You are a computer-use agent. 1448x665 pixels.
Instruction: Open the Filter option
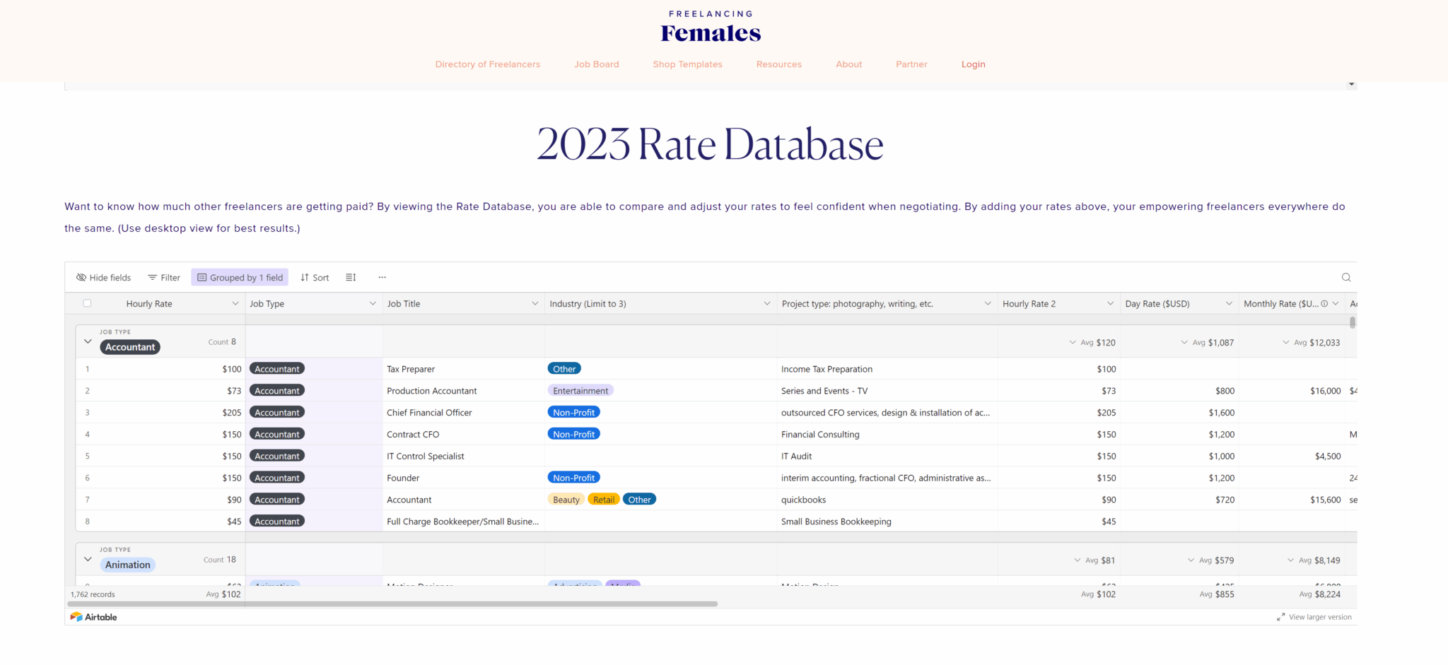point(164,278)
